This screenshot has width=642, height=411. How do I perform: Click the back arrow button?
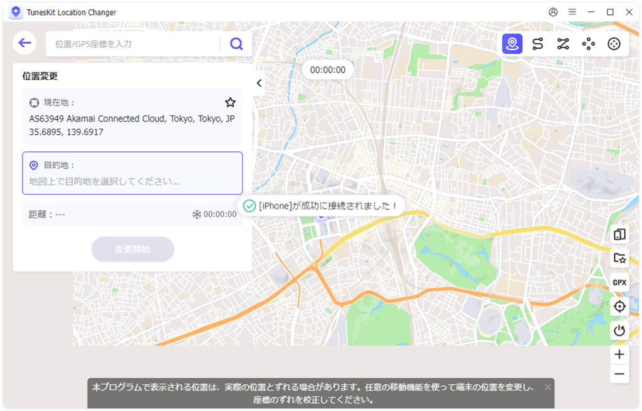click(x=24, y=43)
